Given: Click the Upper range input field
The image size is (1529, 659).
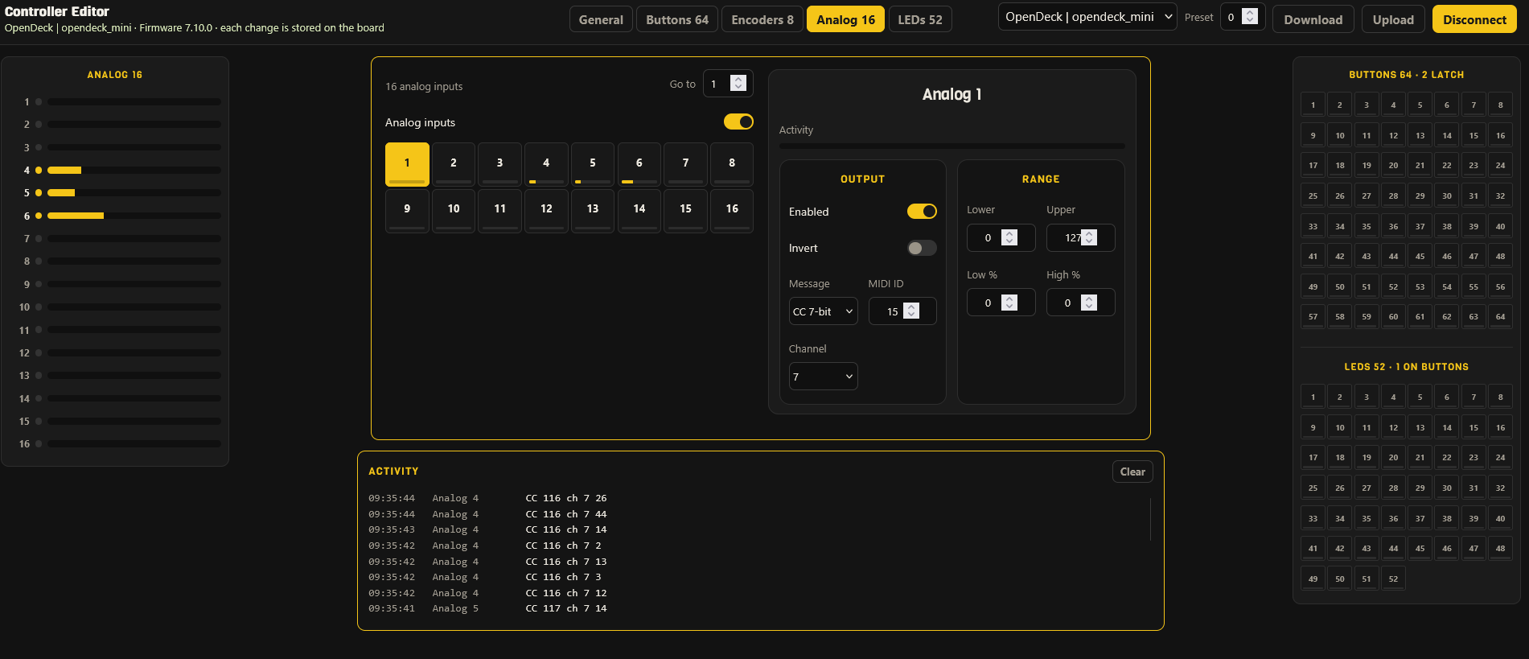Looking at the screenshot, I should [x=1080, y=237].
